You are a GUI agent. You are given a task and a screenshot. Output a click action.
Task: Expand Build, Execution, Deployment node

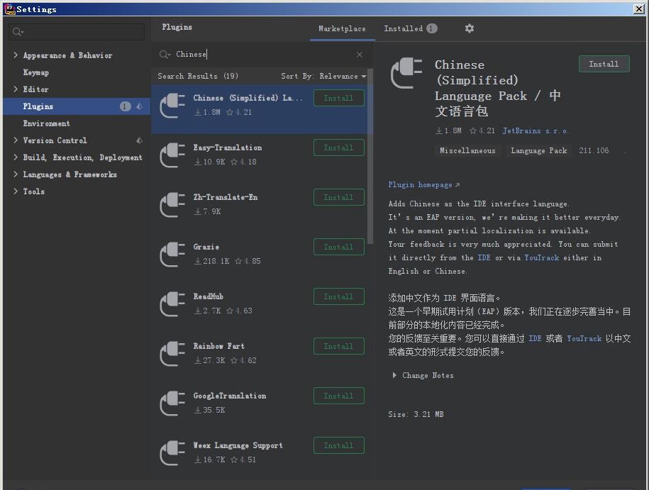pos(16,157)
